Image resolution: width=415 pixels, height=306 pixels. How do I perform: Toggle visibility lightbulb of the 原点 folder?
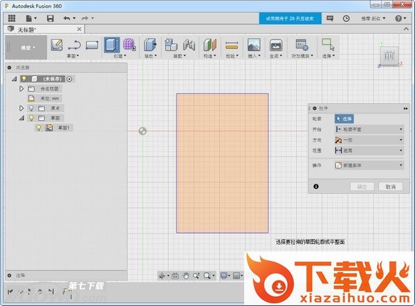tap(31, 108)
